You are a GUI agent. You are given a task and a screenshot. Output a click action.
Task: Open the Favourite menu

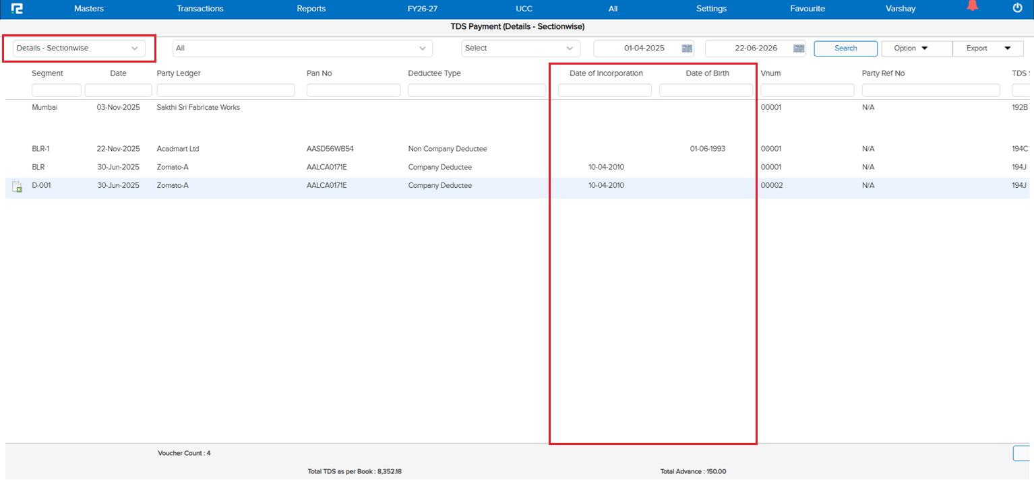tap(808, 9)
